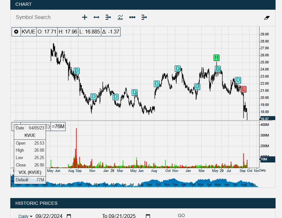The image size is (282, 218).
Task: Click the three-squares toolbar icon
Action: [x=132, y=17]
